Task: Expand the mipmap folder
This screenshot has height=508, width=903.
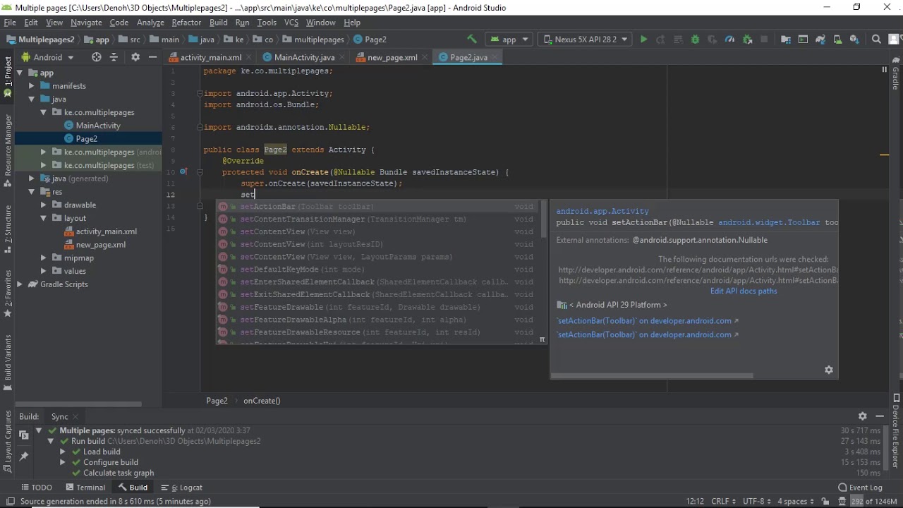Action: 44,258
